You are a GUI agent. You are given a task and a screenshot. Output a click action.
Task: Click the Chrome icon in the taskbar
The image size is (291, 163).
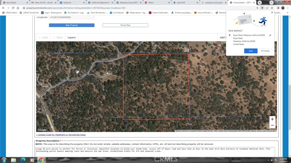tap(41, 160)
